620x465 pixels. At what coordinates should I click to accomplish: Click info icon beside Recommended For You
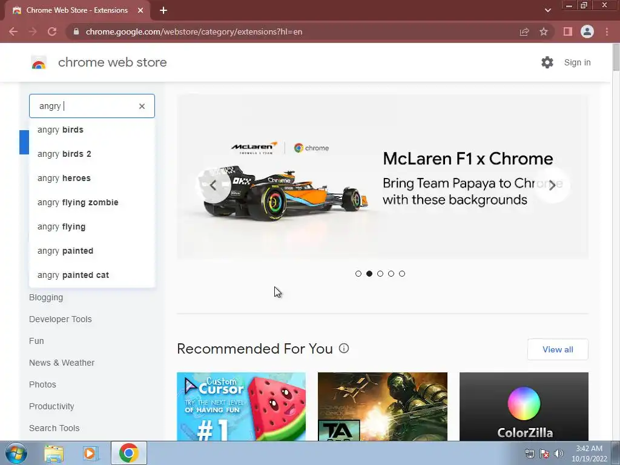point(344,348)
